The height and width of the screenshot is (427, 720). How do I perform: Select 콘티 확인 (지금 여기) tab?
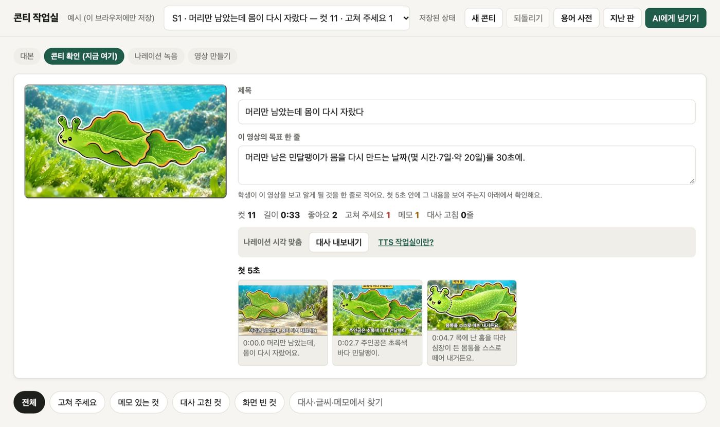[x=84, y=56]
